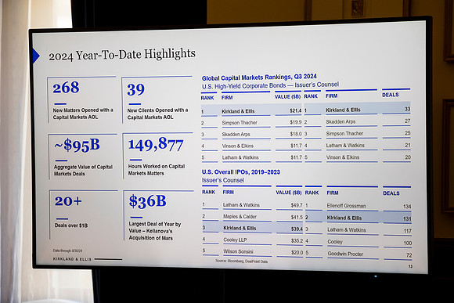The image size is (454, 303).
Task: Click the blue triangle marker beside the title
Action: click(36, 56)
